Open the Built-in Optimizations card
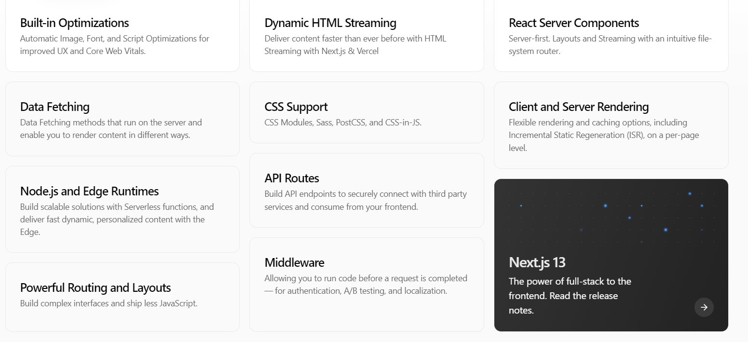The width and height of the screenshot is (748, 342). coord(122,36)
